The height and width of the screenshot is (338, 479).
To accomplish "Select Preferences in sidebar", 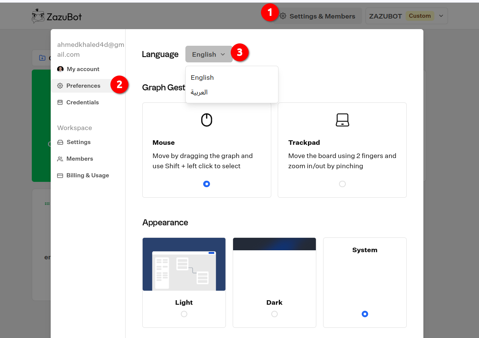I will (88, 86).
